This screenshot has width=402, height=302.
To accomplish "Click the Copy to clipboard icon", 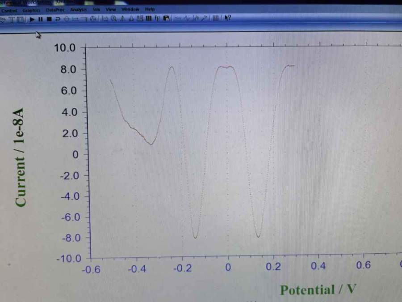I will tap(167, 18).
